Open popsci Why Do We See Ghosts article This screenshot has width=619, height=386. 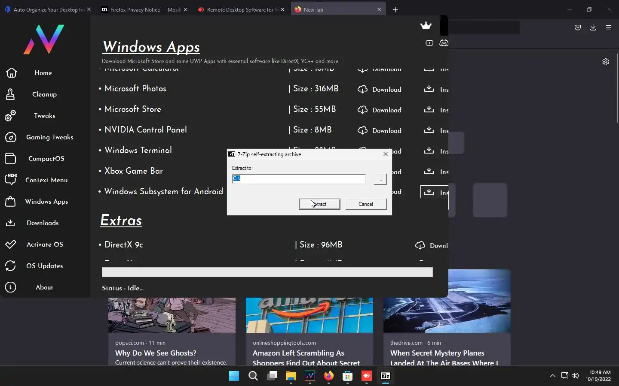point(156,353)
